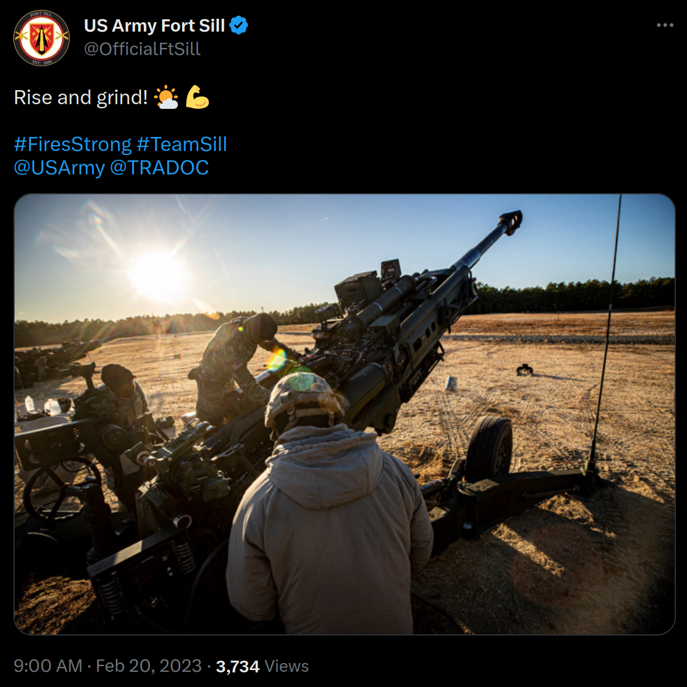The height and width of the screenshot is (687, 687).
Task: Visit the @USArmy mention
Action: (60, 168)
